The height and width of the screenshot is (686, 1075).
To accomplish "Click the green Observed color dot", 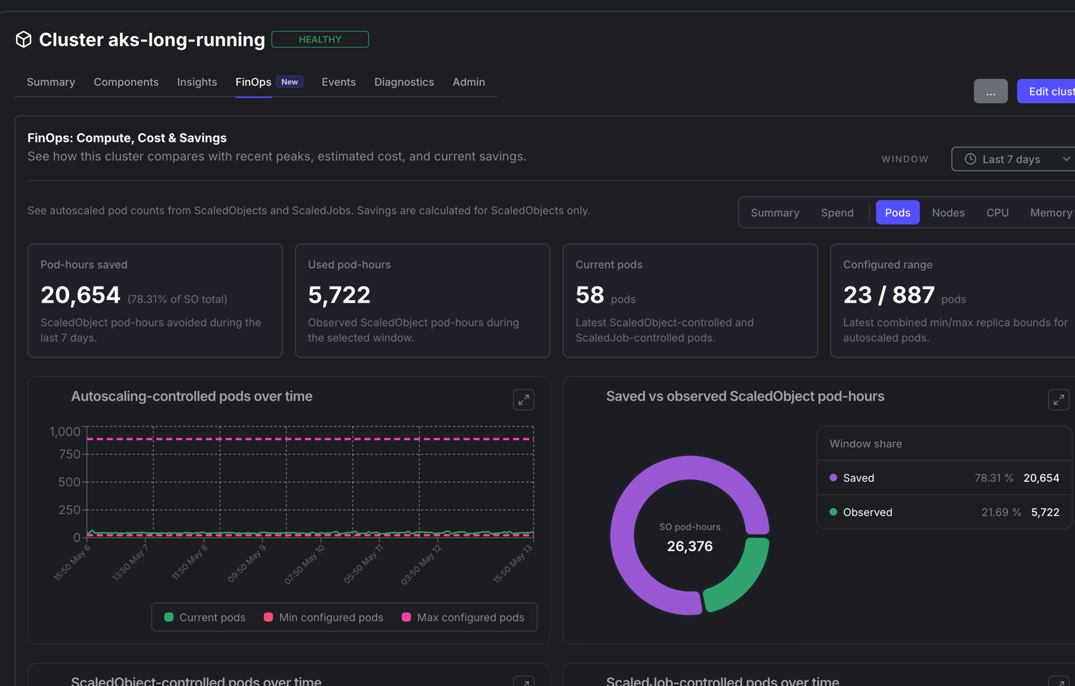I will coord(833,512).
